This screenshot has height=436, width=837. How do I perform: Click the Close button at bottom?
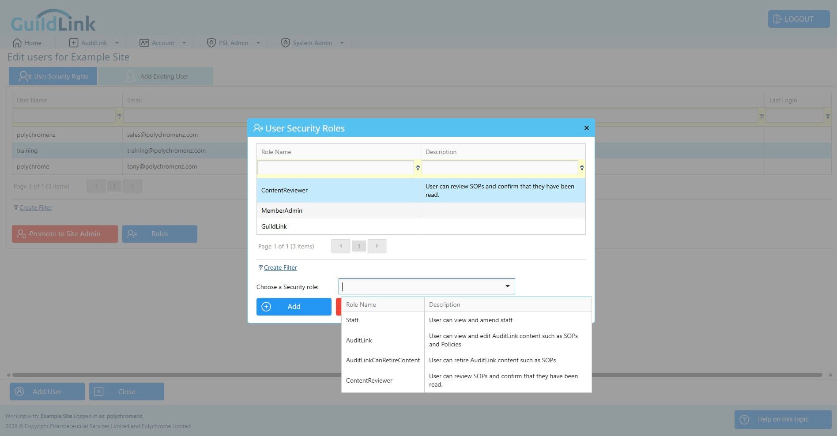click(127, 391)
